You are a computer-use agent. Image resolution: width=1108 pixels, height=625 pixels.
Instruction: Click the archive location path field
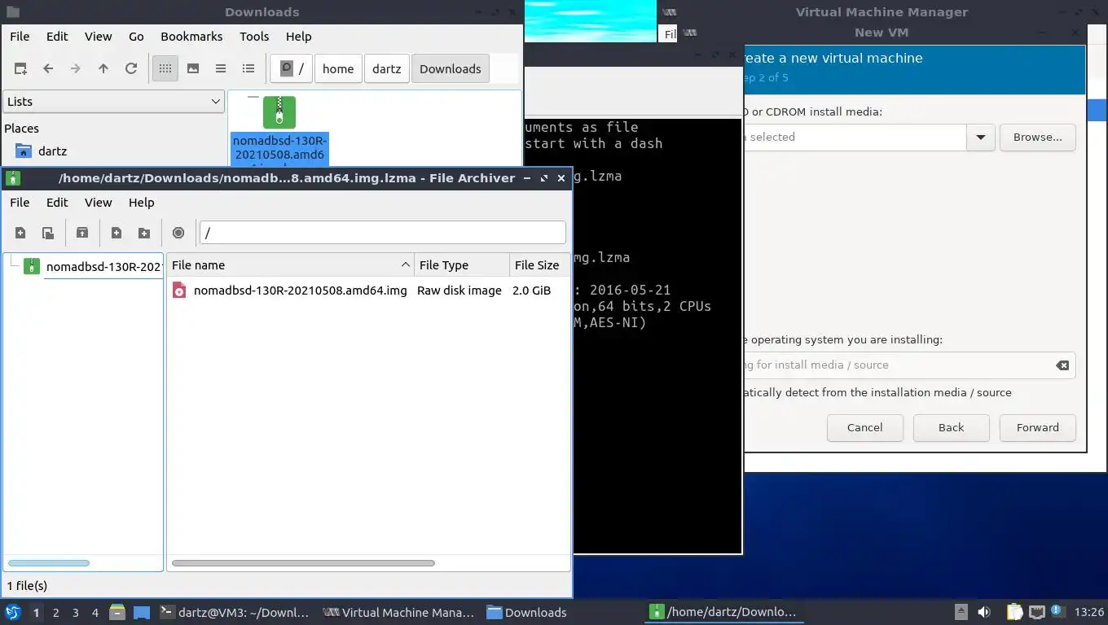click(x=383, y=233)
